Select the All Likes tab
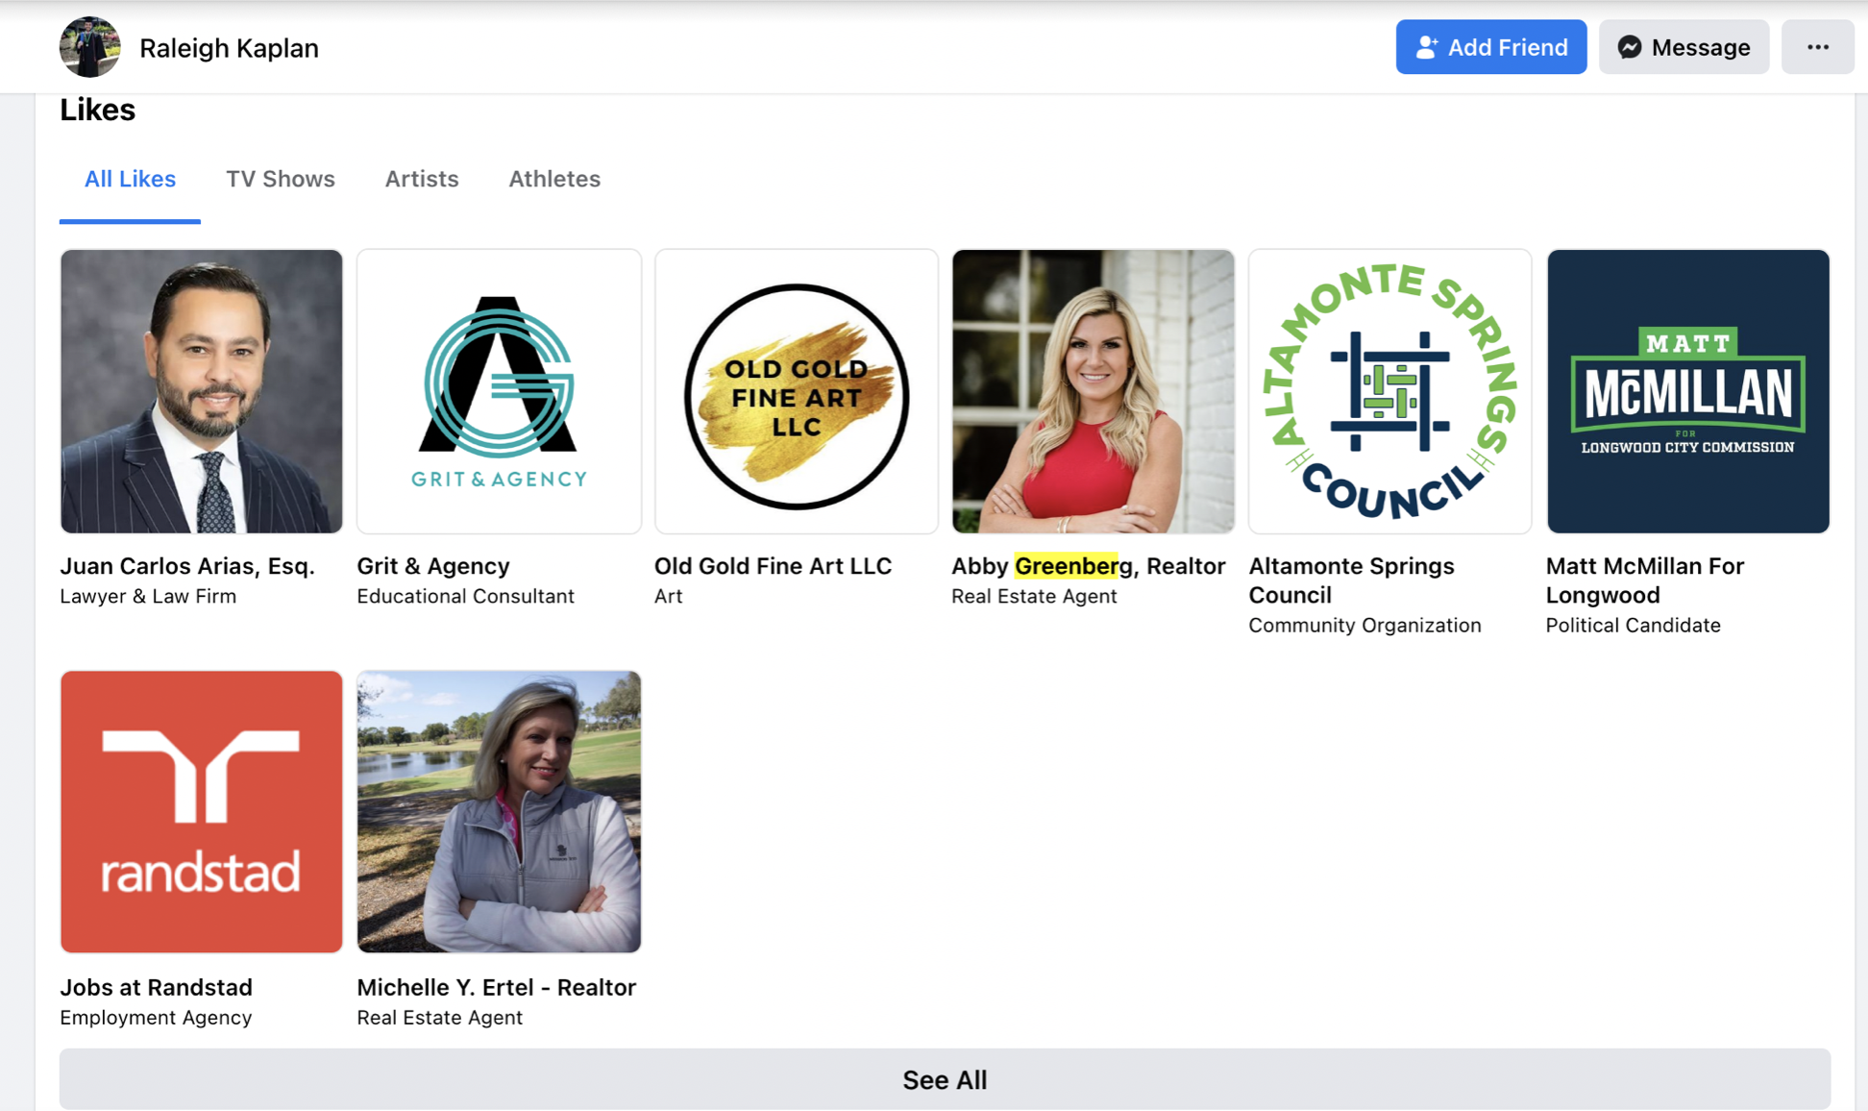The image size is (1868, 1111). click(x=130, y=179)
